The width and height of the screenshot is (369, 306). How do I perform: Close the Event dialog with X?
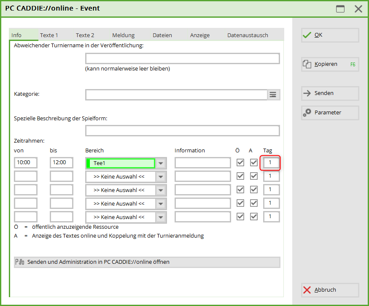(358, 9)
